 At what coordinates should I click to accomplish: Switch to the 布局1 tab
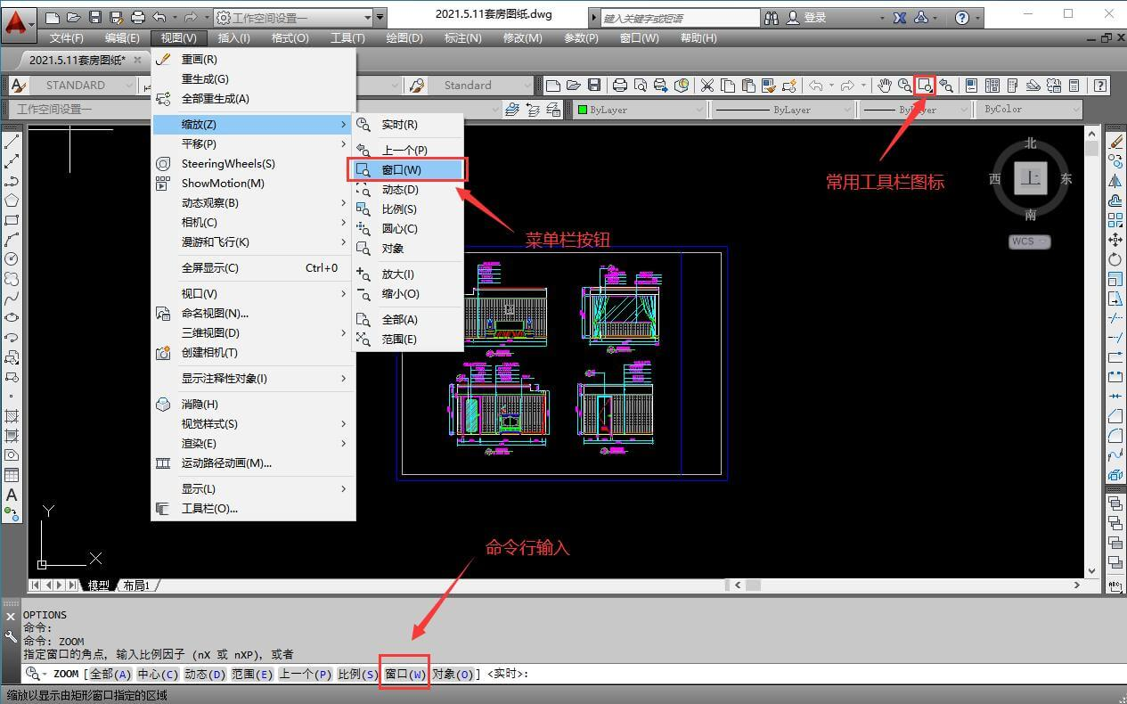point(138,585)
